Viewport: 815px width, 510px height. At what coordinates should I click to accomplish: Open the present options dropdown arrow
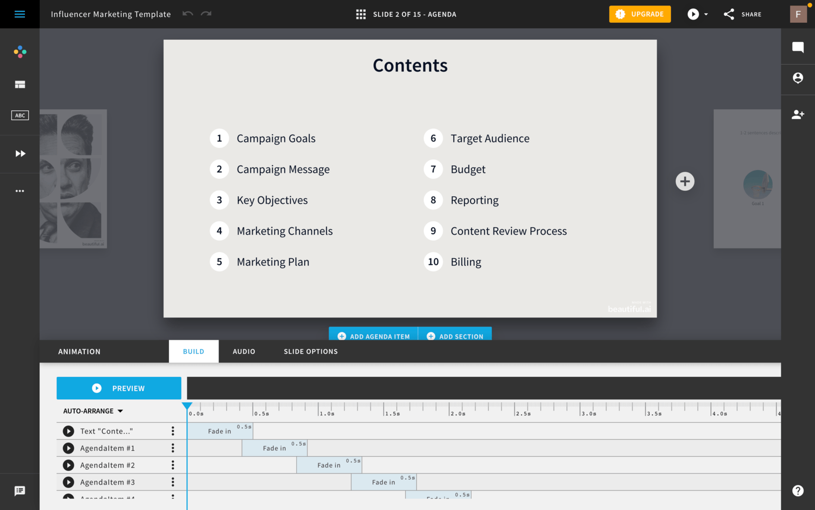point(706,14)
